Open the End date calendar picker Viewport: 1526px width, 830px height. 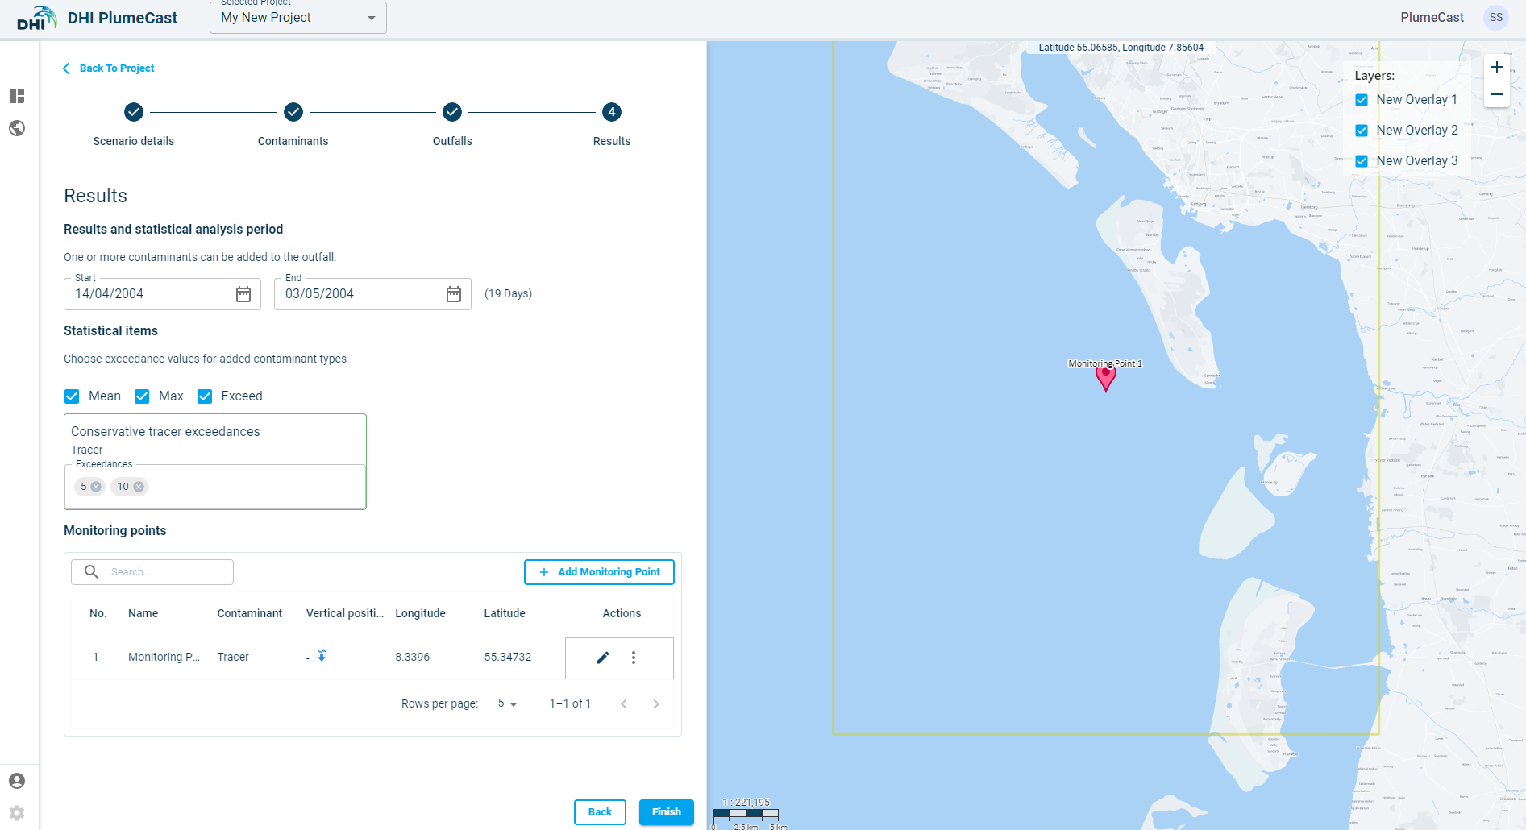coord(454,294)
